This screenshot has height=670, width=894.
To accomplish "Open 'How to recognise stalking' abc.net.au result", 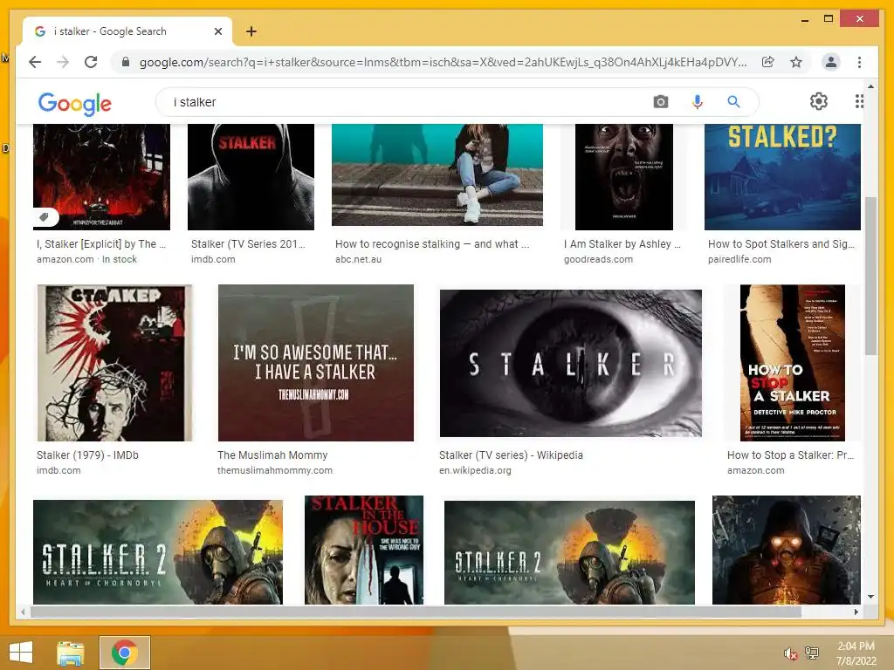I will point(432,244).
